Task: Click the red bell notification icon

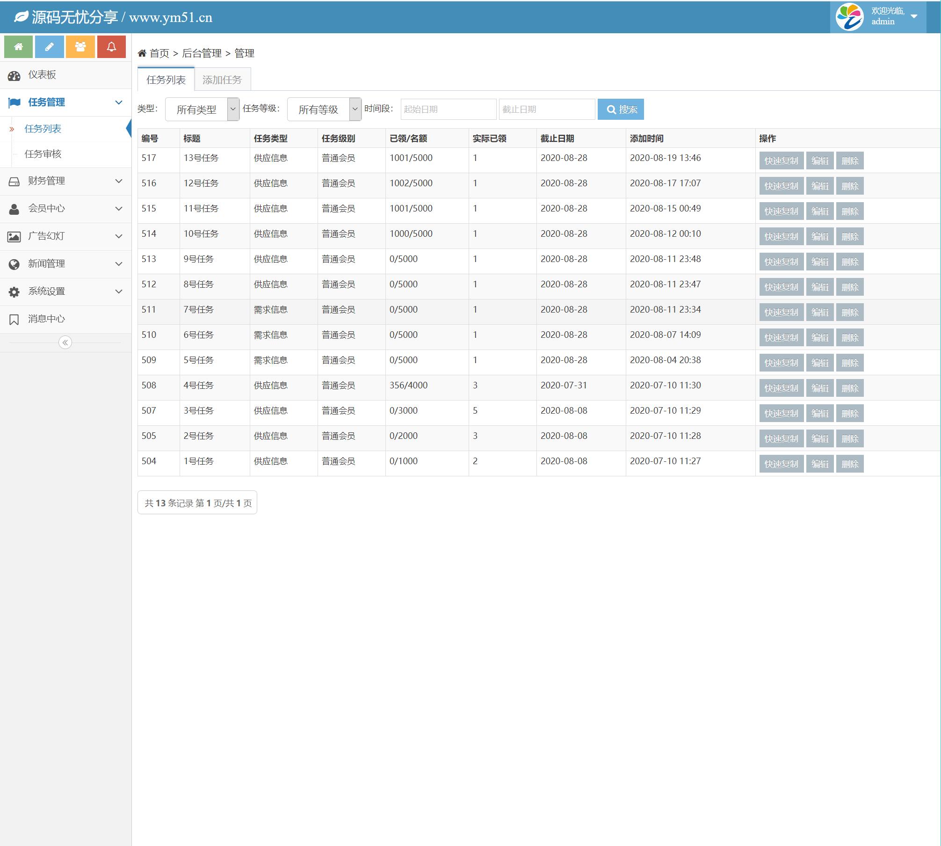Action: 111,47
